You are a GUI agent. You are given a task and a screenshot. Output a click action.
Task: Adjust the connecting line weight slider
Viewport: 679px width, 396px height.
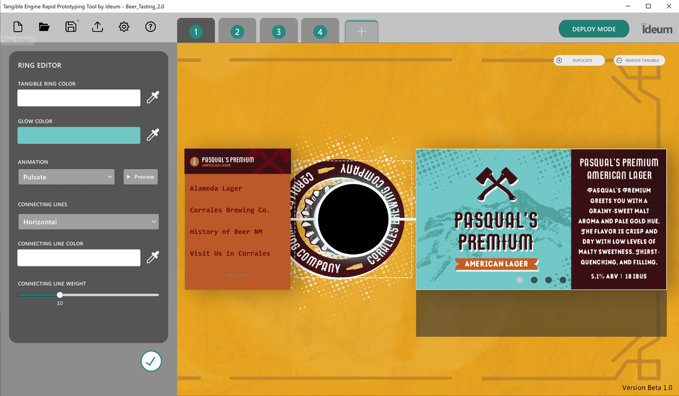60,294
